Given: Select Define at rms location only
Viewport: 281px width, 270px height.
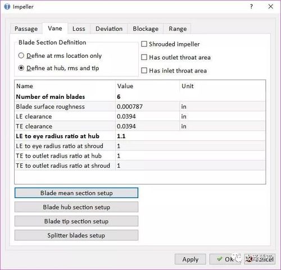Looking at the screenshot, I should coord(21,56).
